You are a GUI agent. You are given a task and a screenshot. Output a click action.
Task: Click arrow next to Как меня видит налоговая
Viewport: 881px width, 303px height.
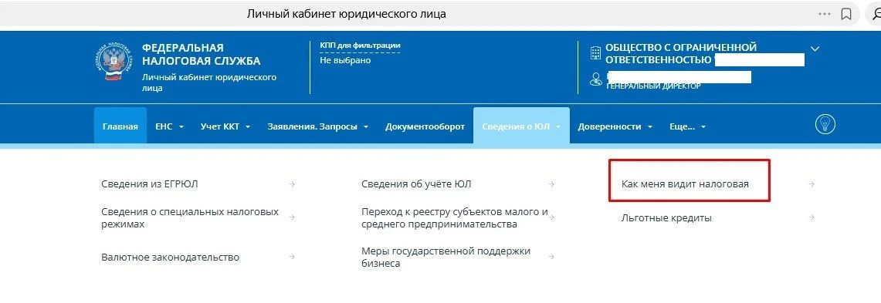click(812, 184)
